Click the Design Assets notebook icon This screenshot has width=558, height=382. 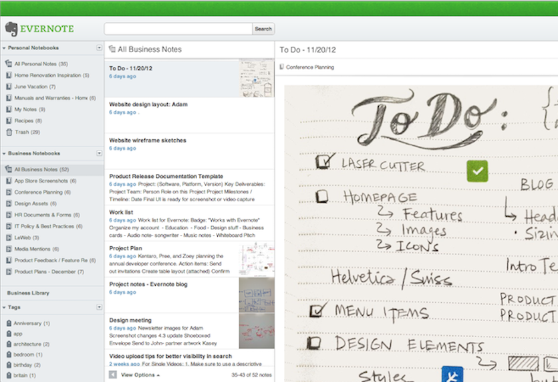(x=9, y=204)
